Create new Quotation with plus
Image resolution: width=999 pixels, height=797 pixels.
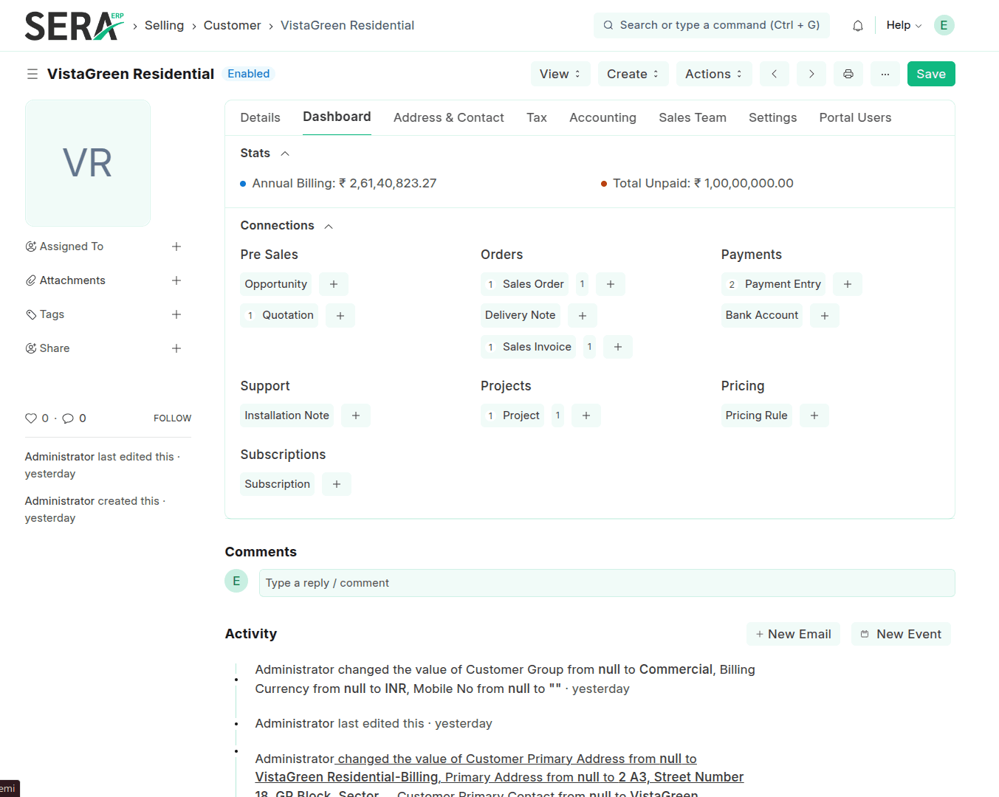pos(340,315)
